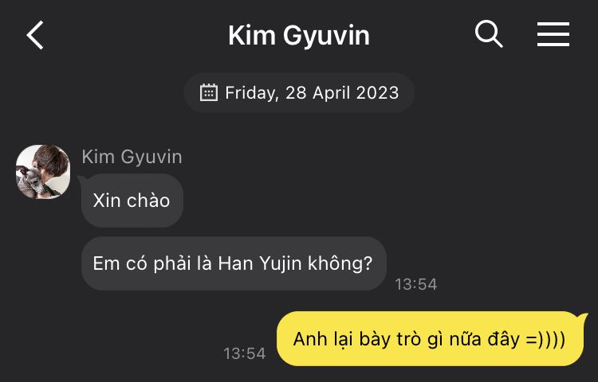Click the 13:54 timestamp beside received message
Viewport: 598px width, 382px height.
click(415, 284)
